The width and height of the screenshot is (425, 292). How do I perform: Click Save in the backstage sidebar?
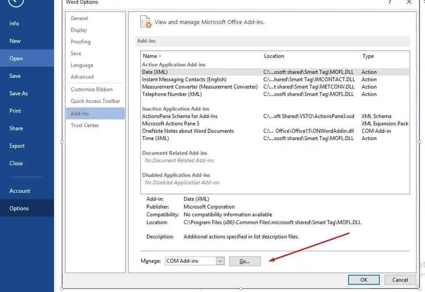point(27,76)
